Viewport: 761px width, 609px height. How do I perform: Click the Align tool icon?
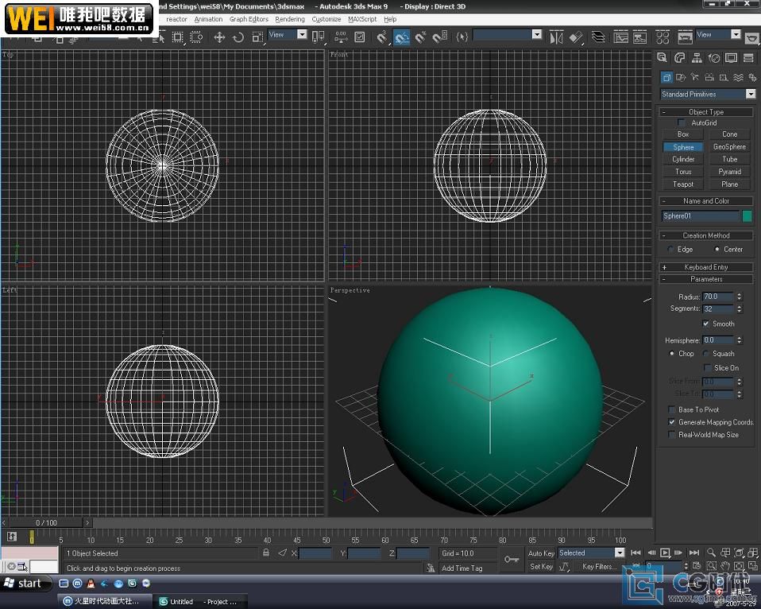coord(576,37)
